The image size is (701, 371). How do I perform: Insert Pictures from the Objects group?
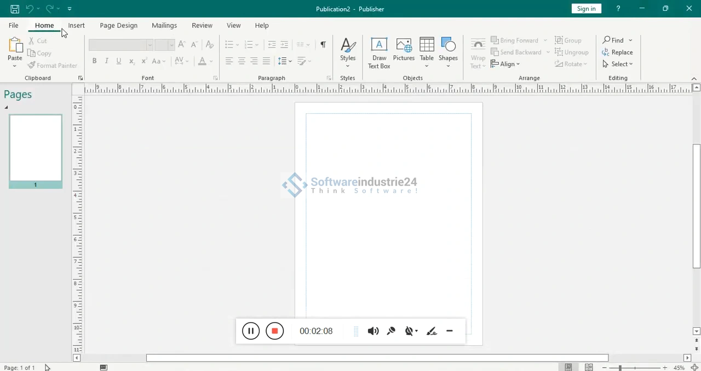coord(404,50)
